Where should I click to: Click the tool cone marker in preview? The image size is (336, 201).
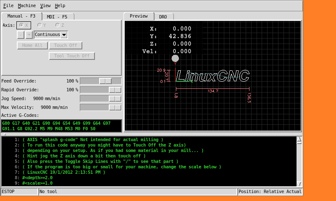point(175,59)
